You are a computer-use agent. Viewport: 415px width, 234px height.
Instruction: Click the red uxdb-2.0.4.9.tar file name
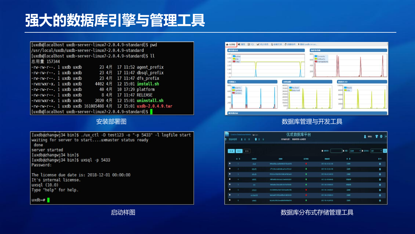click(x=154, y=106)
